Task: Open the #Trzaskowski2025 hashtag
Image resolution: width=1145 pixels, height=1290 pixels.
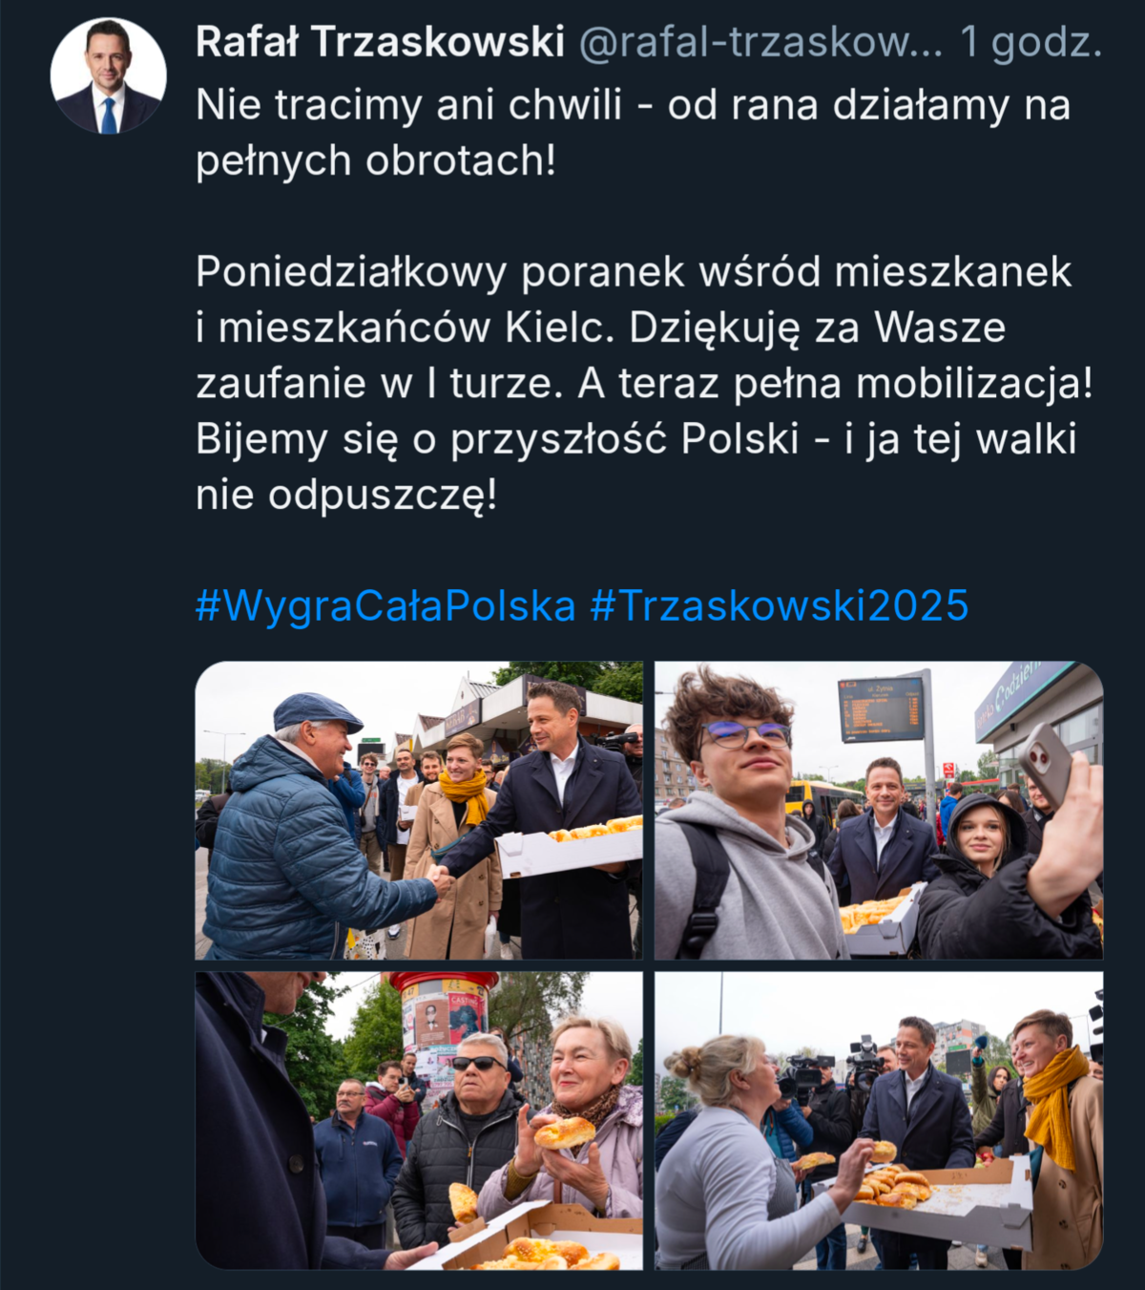Action: tap(780, 606)
